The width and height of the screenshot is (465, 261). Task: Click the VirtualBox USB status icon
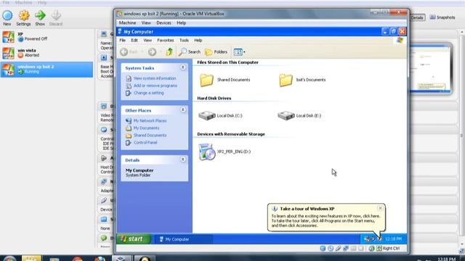point(338,249)
